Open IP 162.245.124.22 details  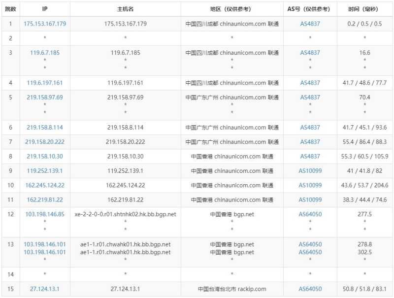coord(45,185)
